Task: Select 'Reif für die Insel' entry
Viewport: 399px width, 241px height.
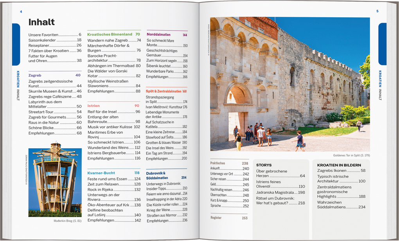Action: click(x=114, y=112)
